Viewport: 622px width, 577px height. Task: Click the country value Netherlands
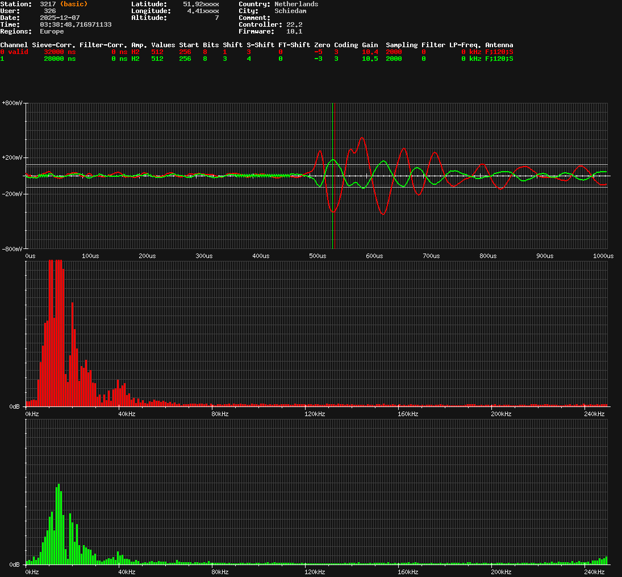(x=296, y=4)
